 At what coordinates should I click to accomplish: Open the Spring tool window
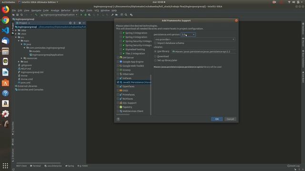(x=70, y=166)
